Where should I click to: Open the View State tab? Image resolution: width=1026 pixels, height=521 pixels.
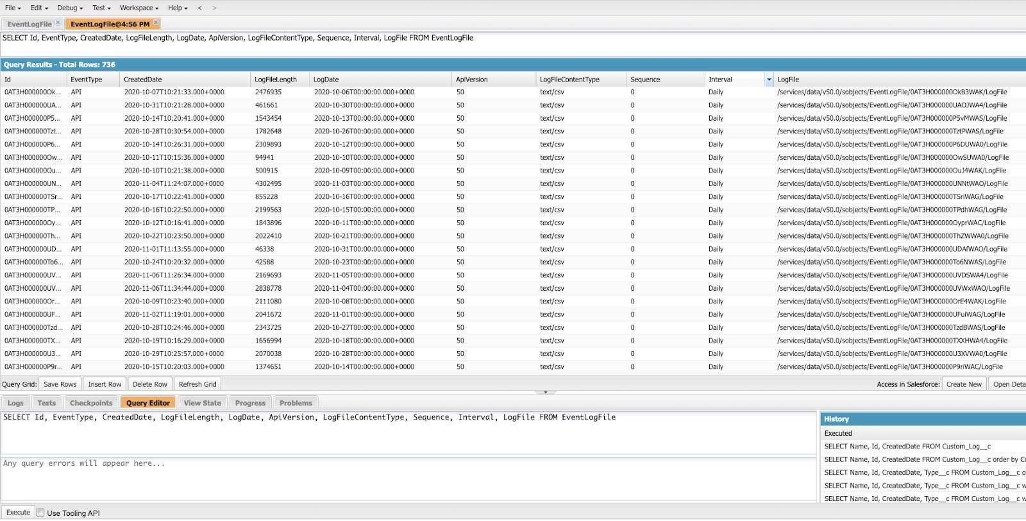[203, 403]
